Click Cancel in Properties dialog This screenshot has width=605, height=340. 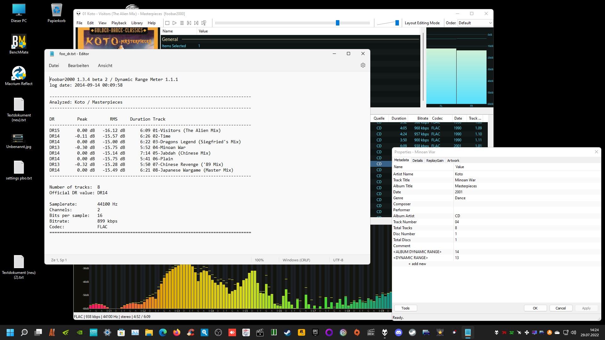[x=561, y=308]
